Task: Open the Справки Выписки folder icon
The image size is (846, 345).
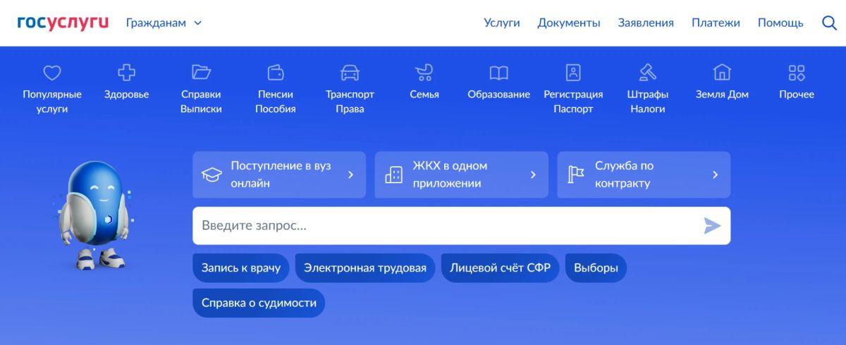Action: click(x=201, y=72)
